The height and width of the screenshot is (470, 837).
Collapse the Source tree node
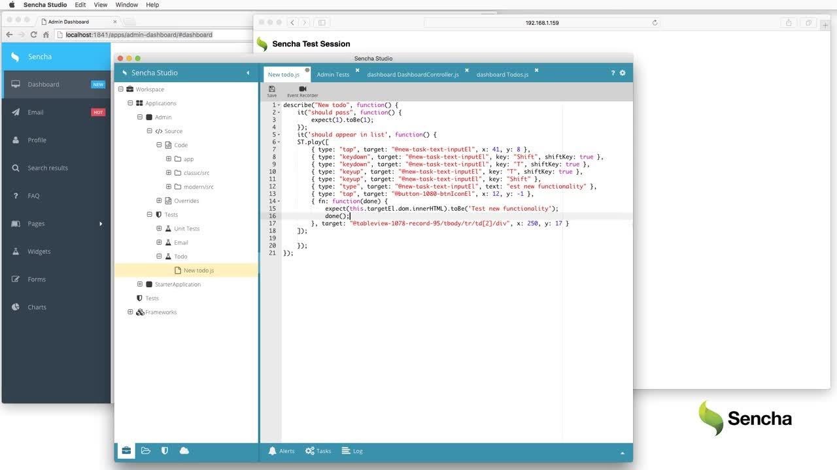[x=149, y=131]
